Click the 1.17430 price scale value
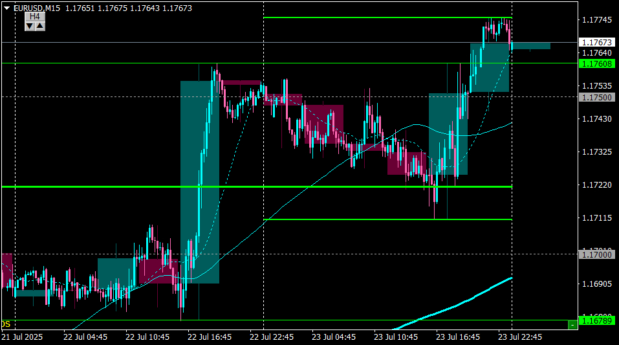 coord(597,118)
